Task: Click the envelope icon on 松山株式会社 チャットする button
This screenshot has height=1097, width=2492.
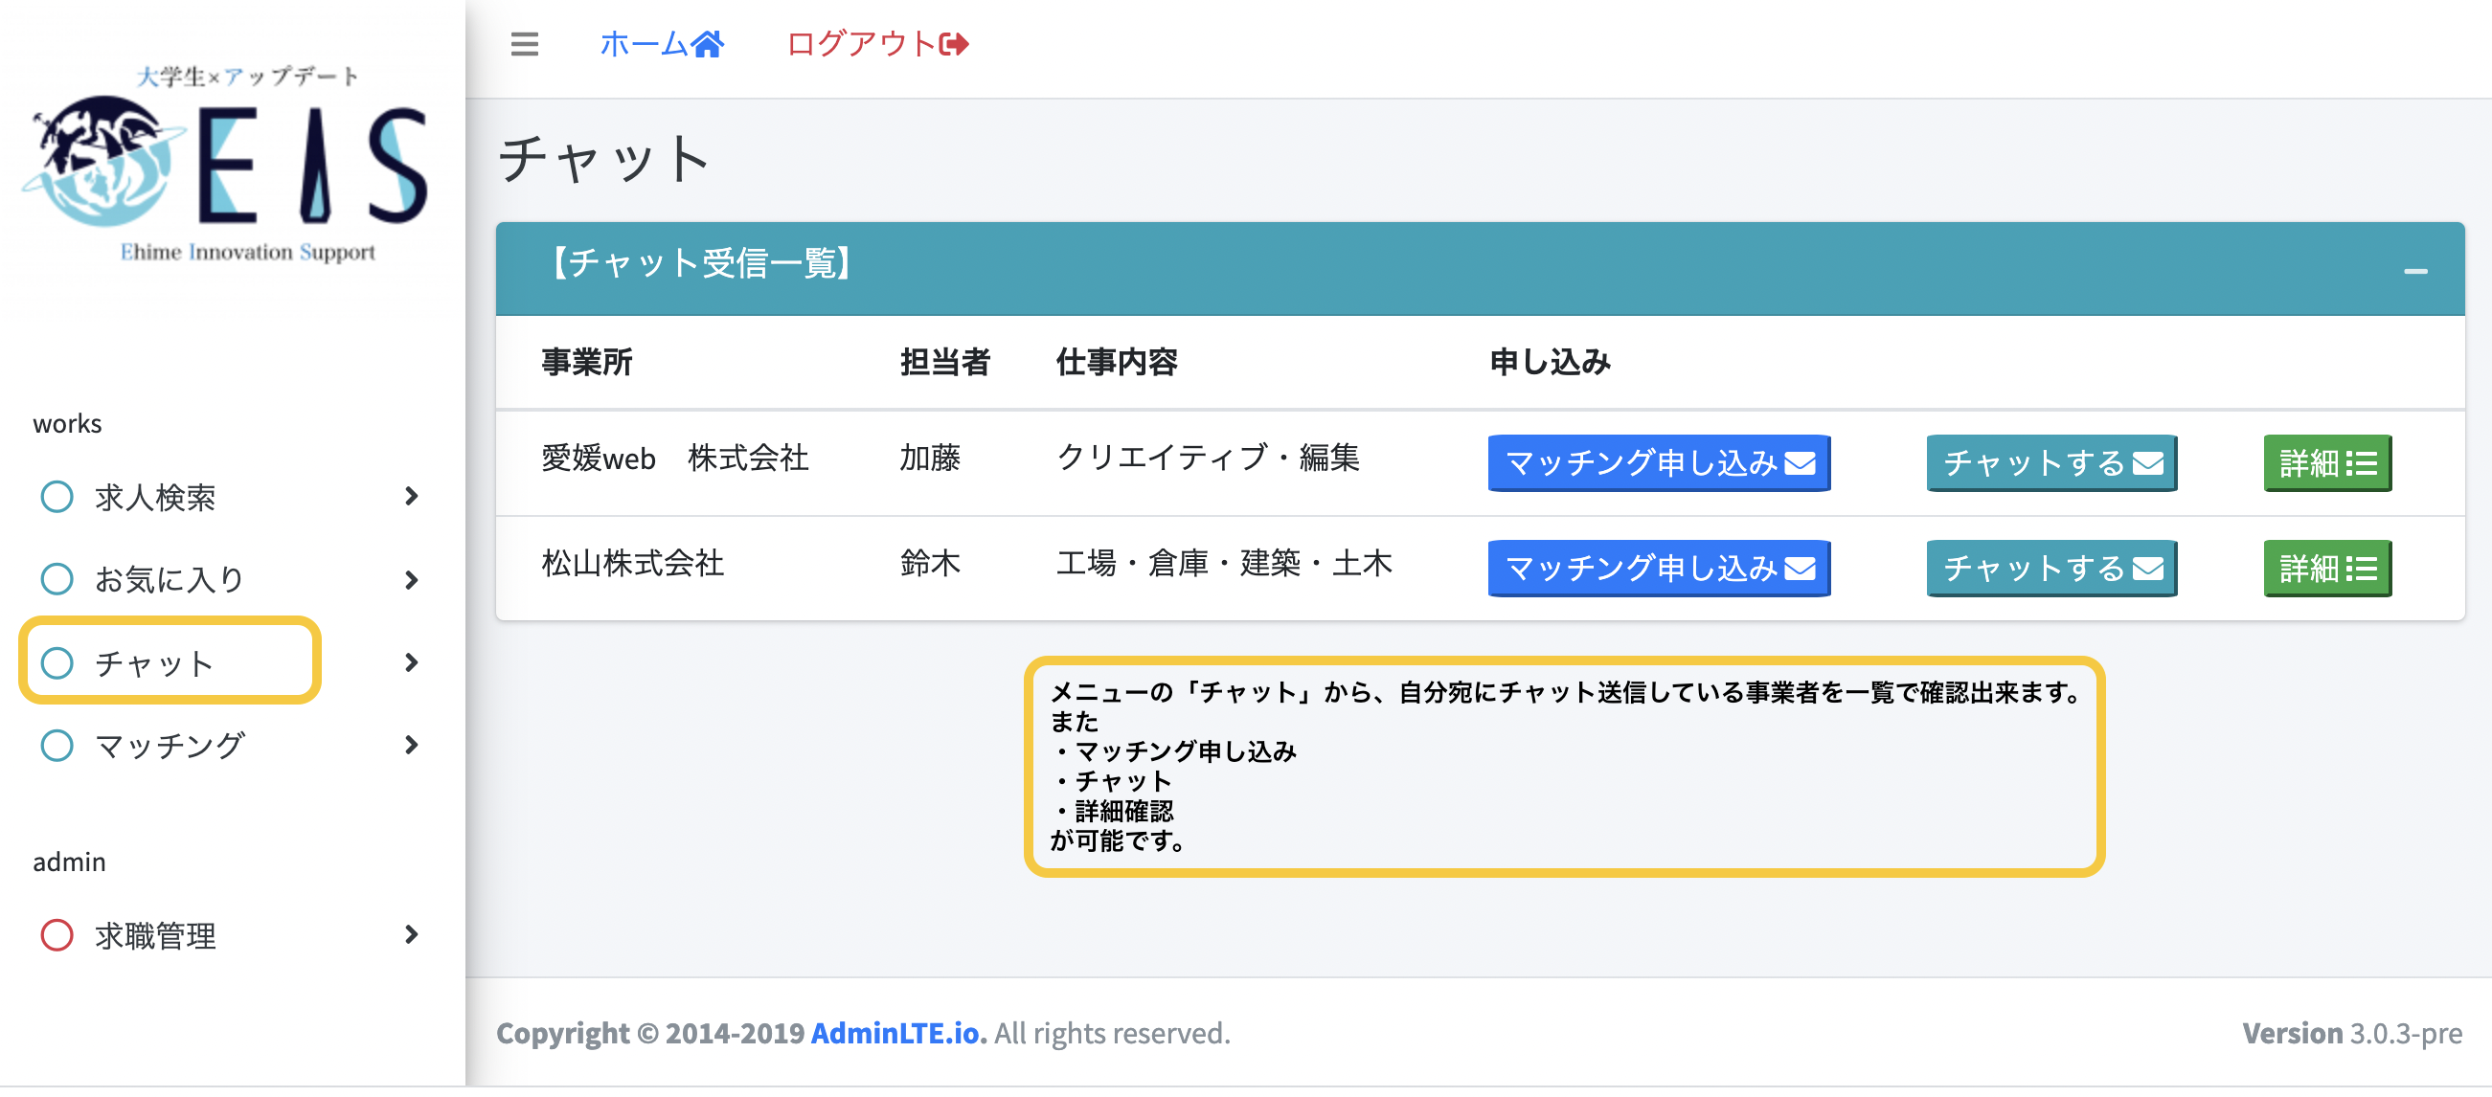Action: pyautogui.click(x=2148, y=569)
